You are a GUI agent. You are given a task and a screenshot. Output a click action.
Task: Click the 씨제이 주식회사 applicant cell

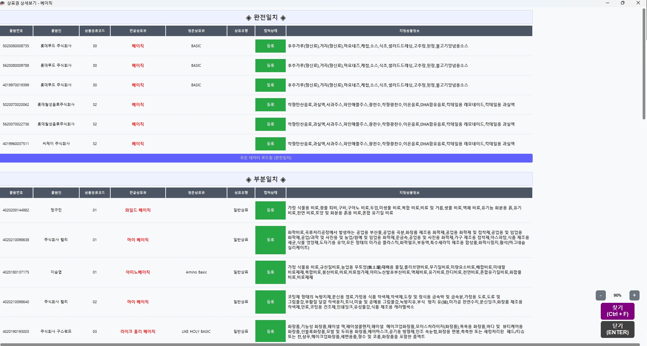click(56, 144)
